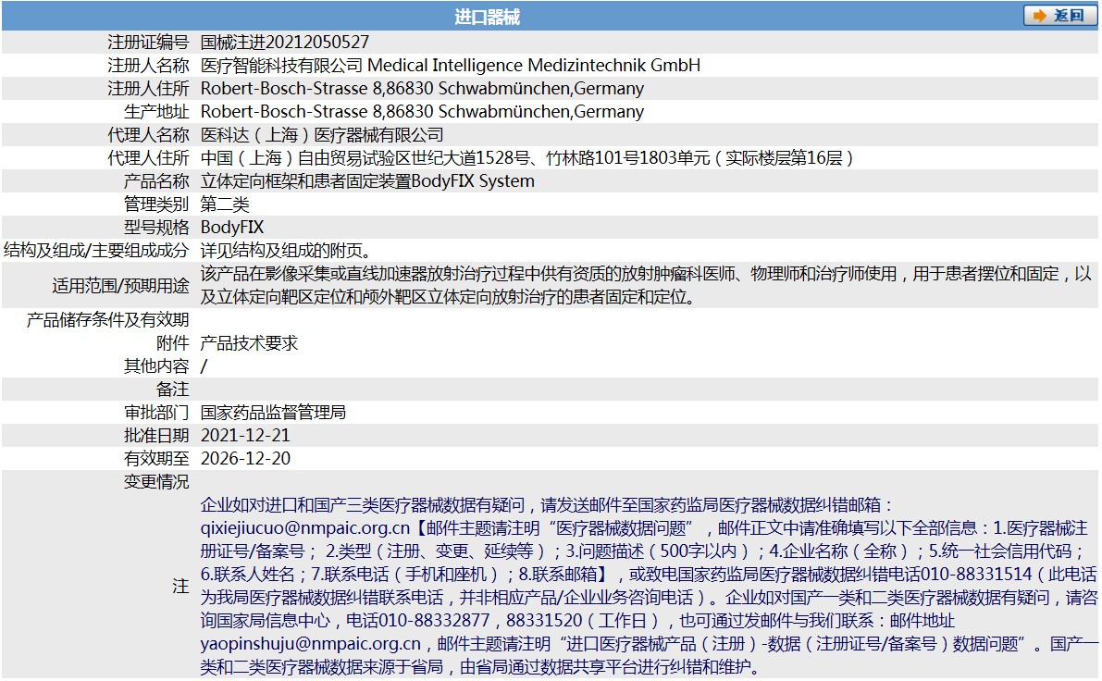This screenshot has width=1102, height=681.
Task: Click the 产品储存条件及有效期 label
Action: (107, 320)
